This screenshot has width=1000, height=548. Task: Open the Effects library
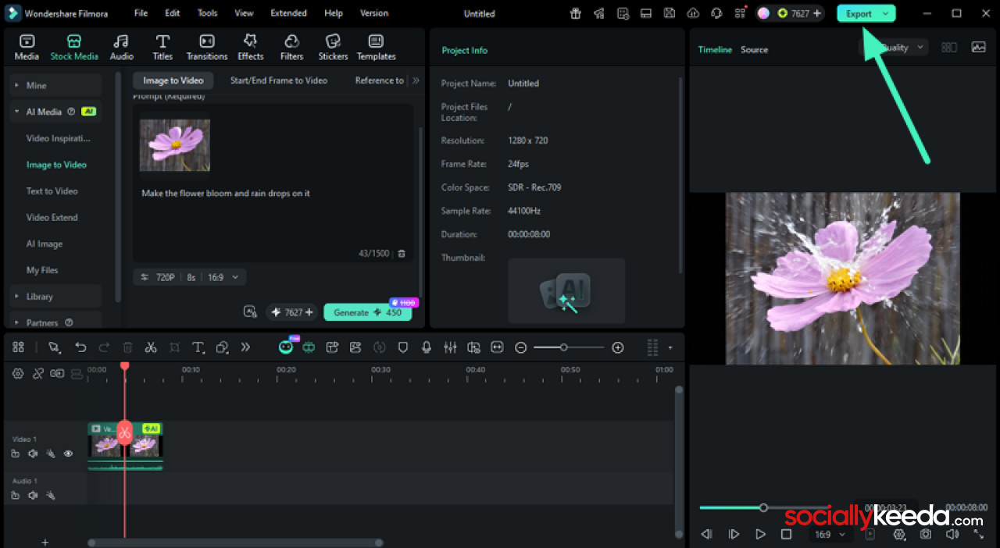[251, 47]
